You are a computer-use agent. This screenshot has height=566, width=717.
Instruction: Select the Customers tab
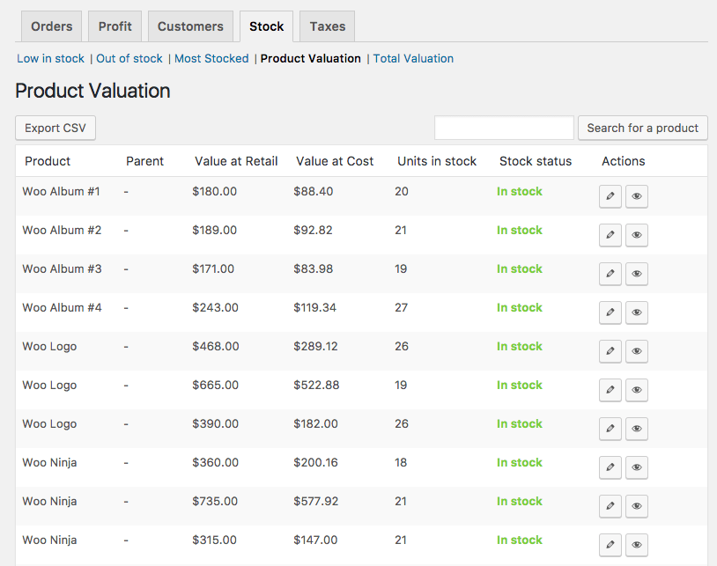point(190,26)
